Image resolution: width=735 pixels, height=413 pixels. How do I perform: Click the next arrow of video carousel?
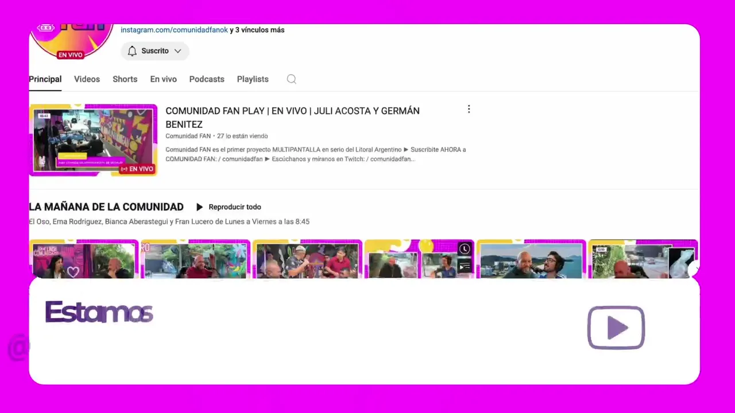coord(693,268)
